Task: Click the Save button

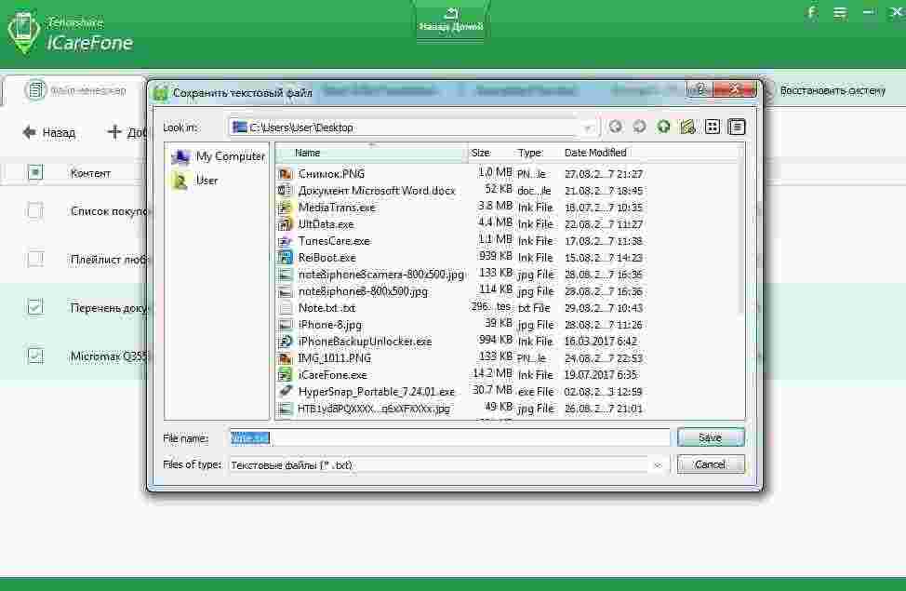Action: tap(710, 437)
